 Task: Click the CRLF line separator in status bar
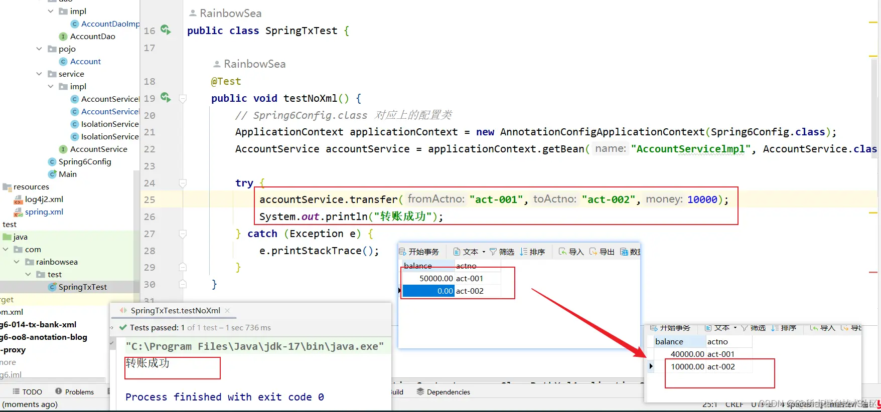(735, 404)
